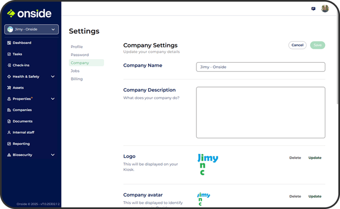Expand the Properties chevron
Viewport: 340px width, 209px height.
click(53, 99)
